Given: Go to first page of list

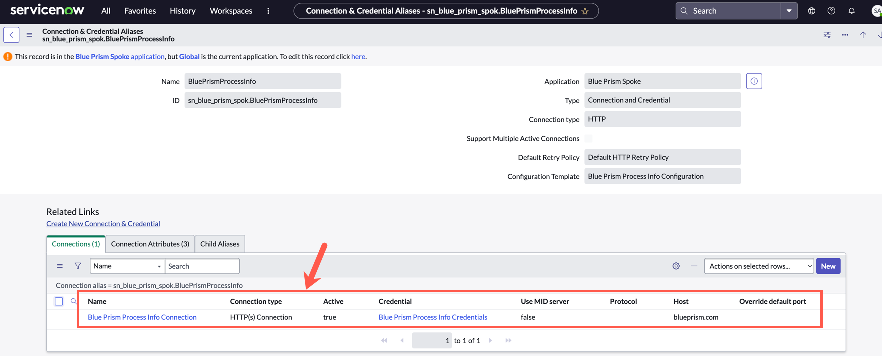Looking at the screenshot, I should [x=384, y=341].
